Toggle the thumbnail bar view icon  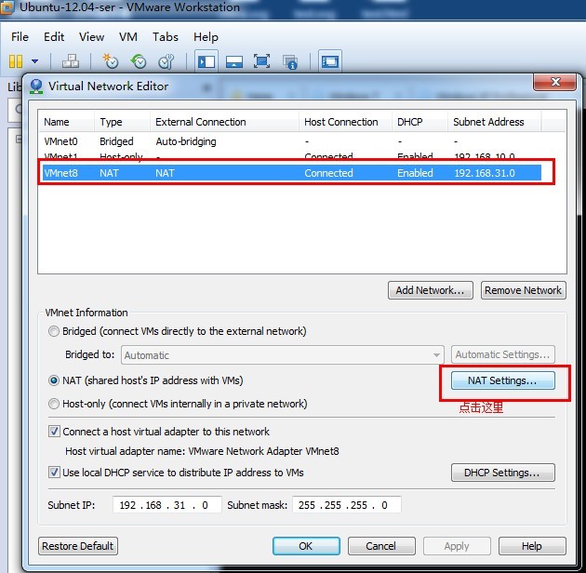click(234, 61)
